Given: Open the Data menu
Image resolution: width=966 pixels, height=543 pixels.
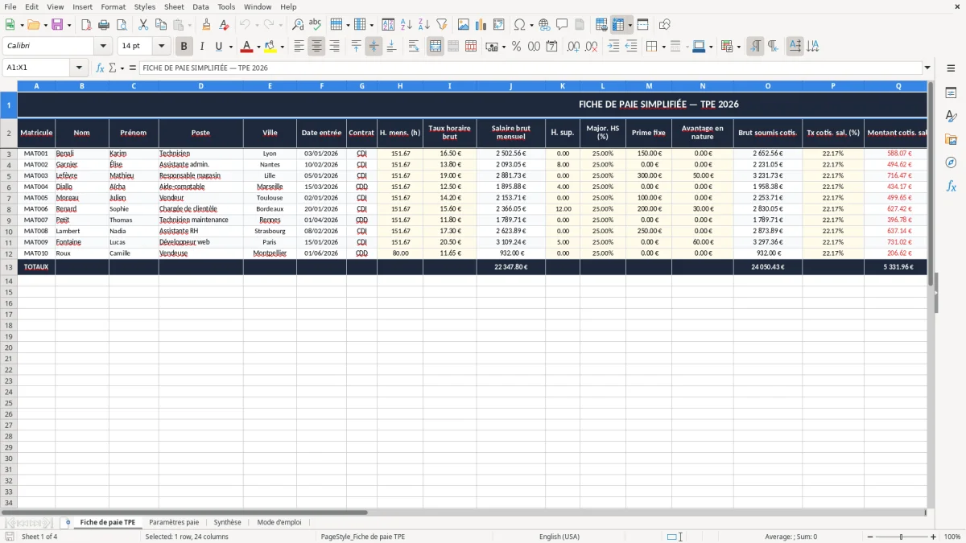Looking at the screenshot, I should (x=200, y=6).
